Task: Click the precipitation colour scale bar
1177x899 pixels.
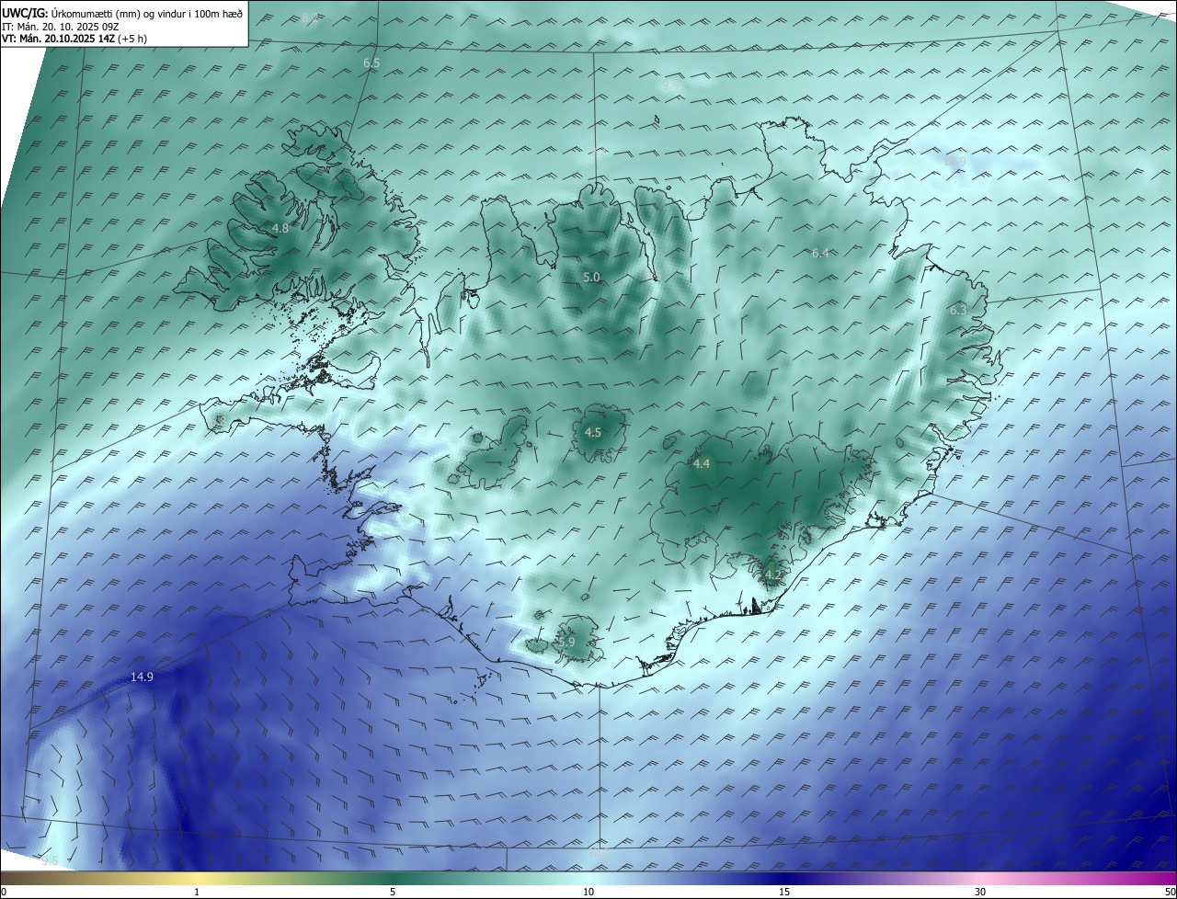Action: 588,878
